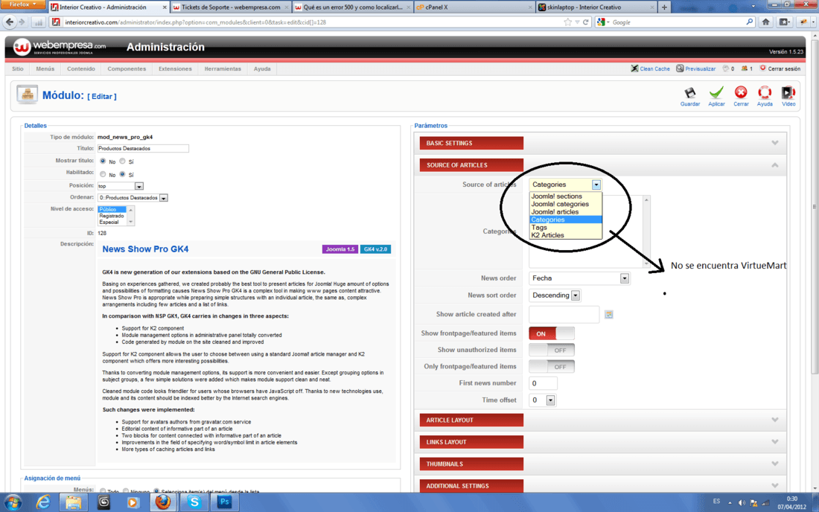The image size is (819, 512).
Task: Click the webempresa logo
Action: tap(60, 47)
